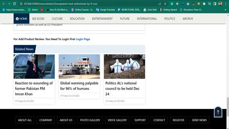Open the ABOUT ALL footer button
The width and height of the screenshot is (229, 129).
25,120
